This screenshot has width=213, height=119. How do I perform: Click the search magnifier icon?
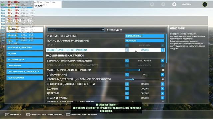click(103, 30)
